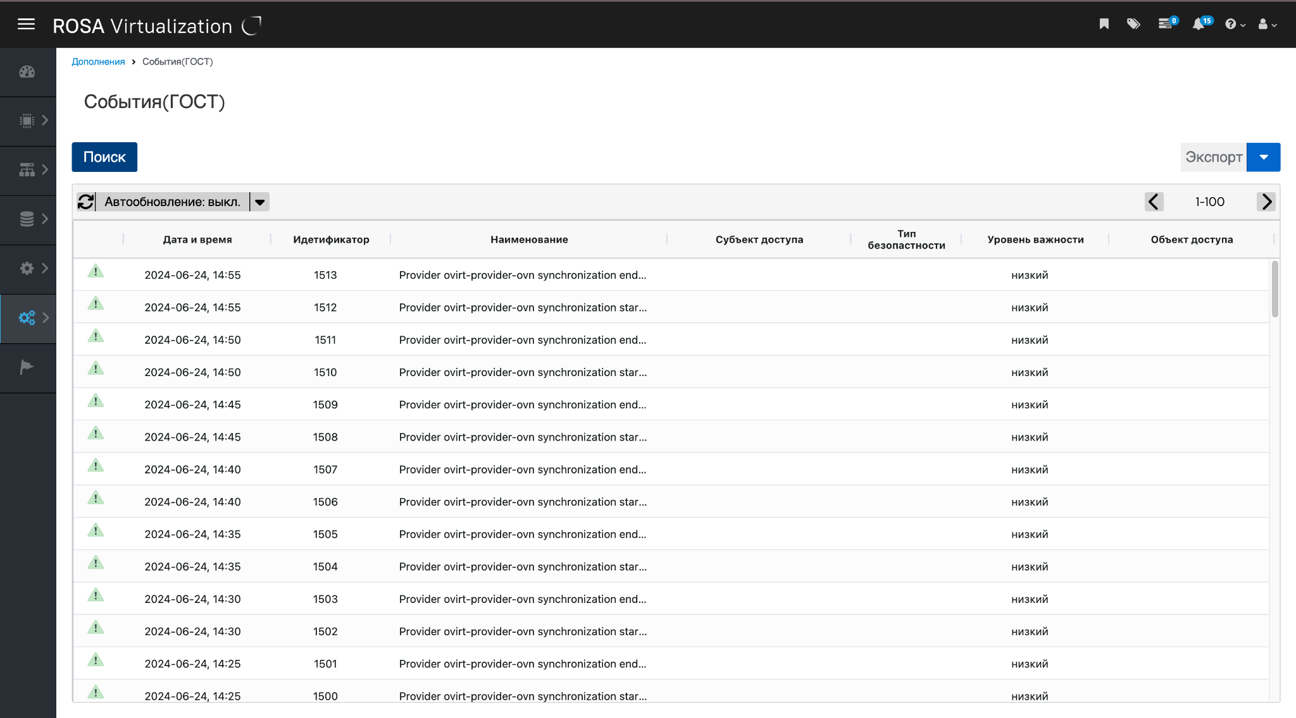Expand the Compute sidebar section
This screenshot has height=718, width=1296.
click(x=28, y=120)
